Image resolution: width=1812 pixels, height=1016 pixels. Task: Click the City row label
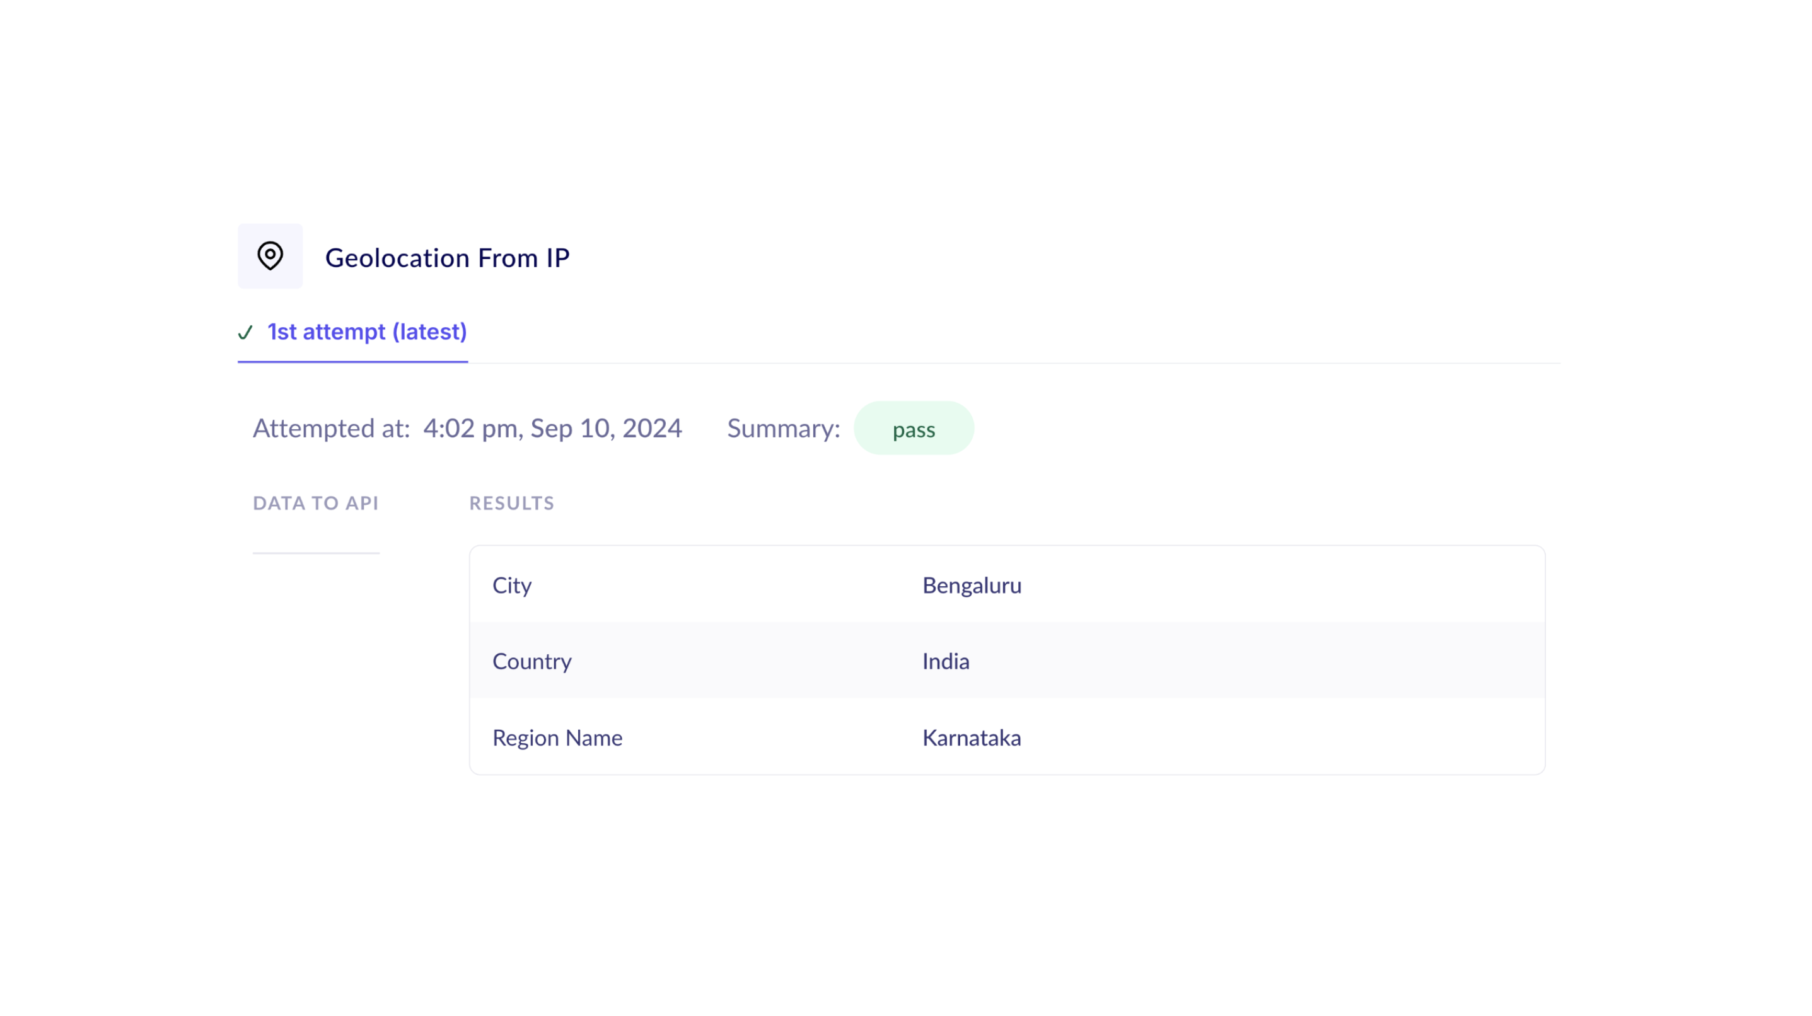pyautogui.click(x=511, y=585)
